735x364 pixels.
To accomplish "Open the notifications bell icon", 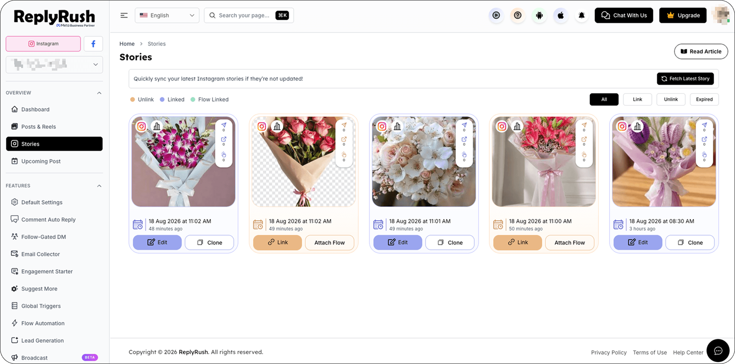I will (582, 15).
